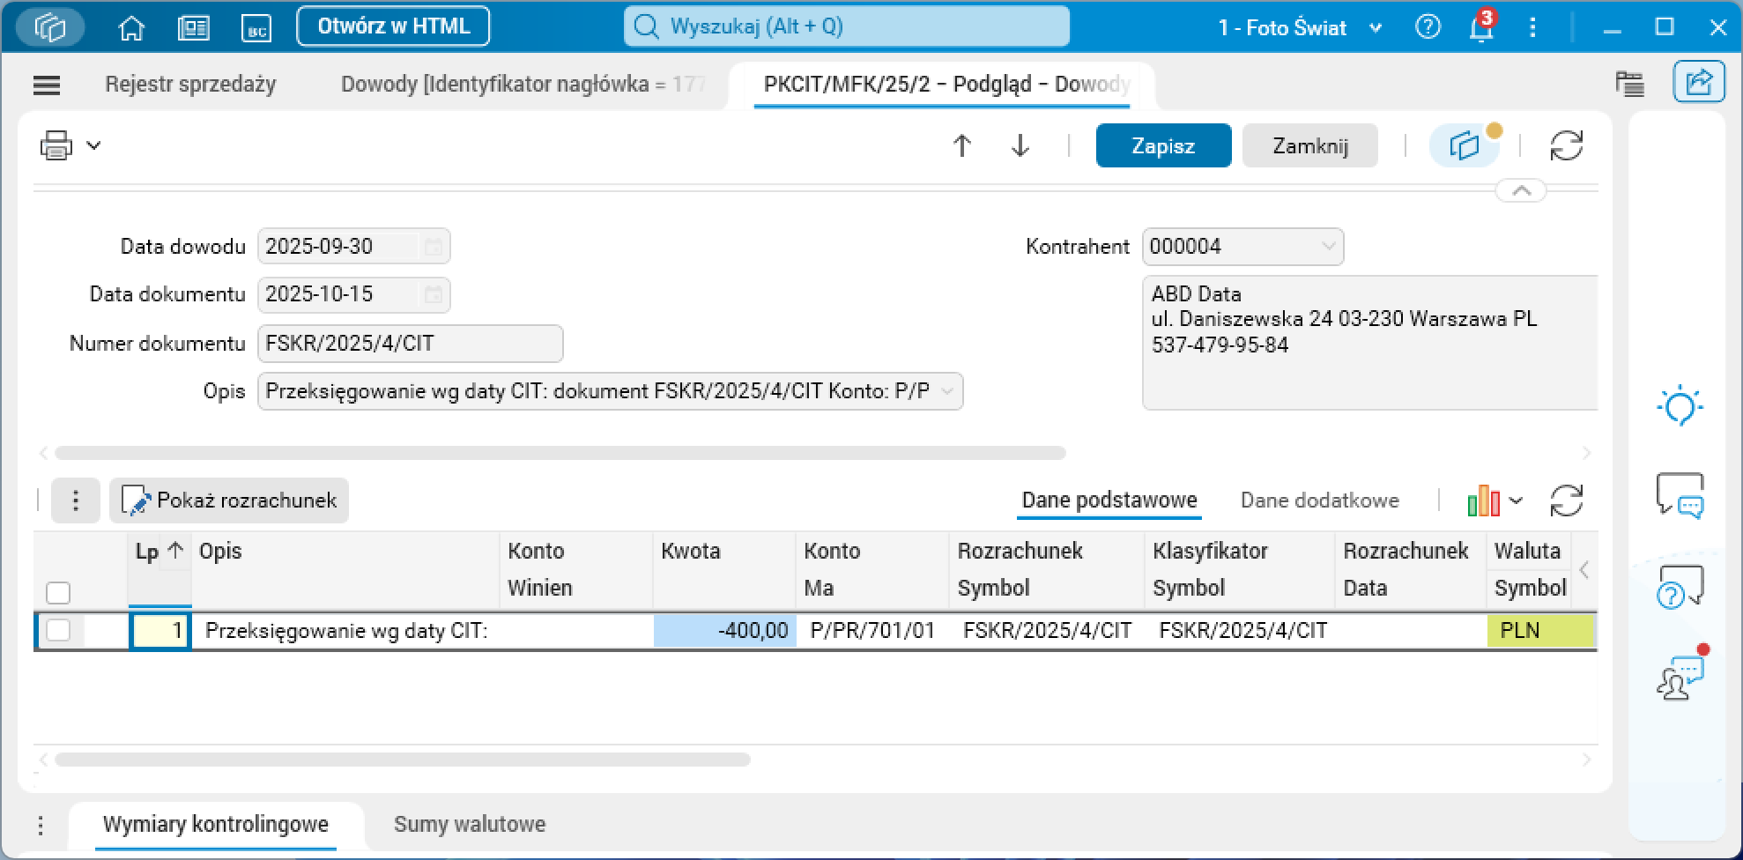Open the help question mark icon
Screen dimensions: 1743x860
[1428, 27]
